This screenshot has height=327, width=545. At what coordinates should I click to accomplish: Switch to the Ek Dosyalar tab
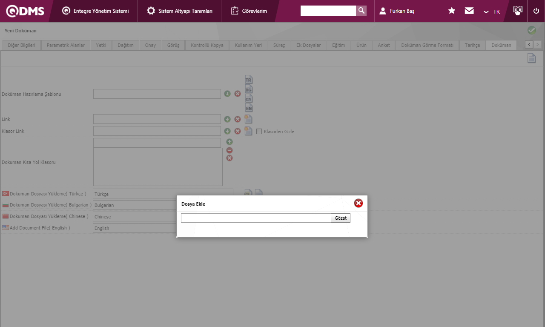308,45
